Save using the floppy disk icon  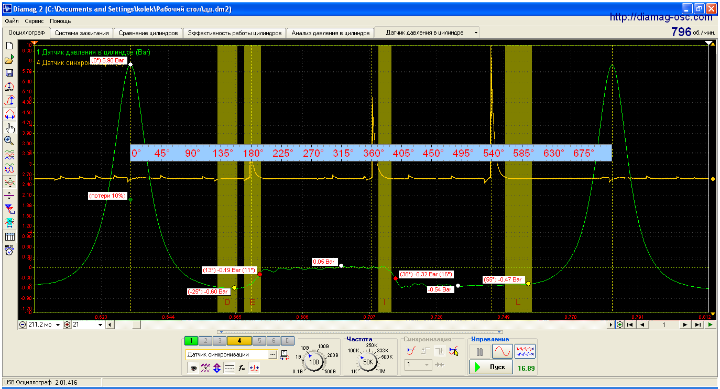[x=9, y=73]
